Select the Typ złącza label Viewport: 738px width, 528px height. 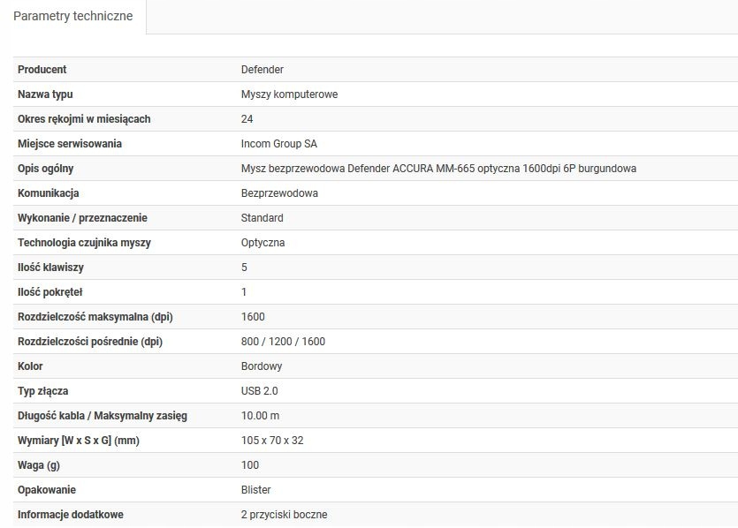click(42, 391)
